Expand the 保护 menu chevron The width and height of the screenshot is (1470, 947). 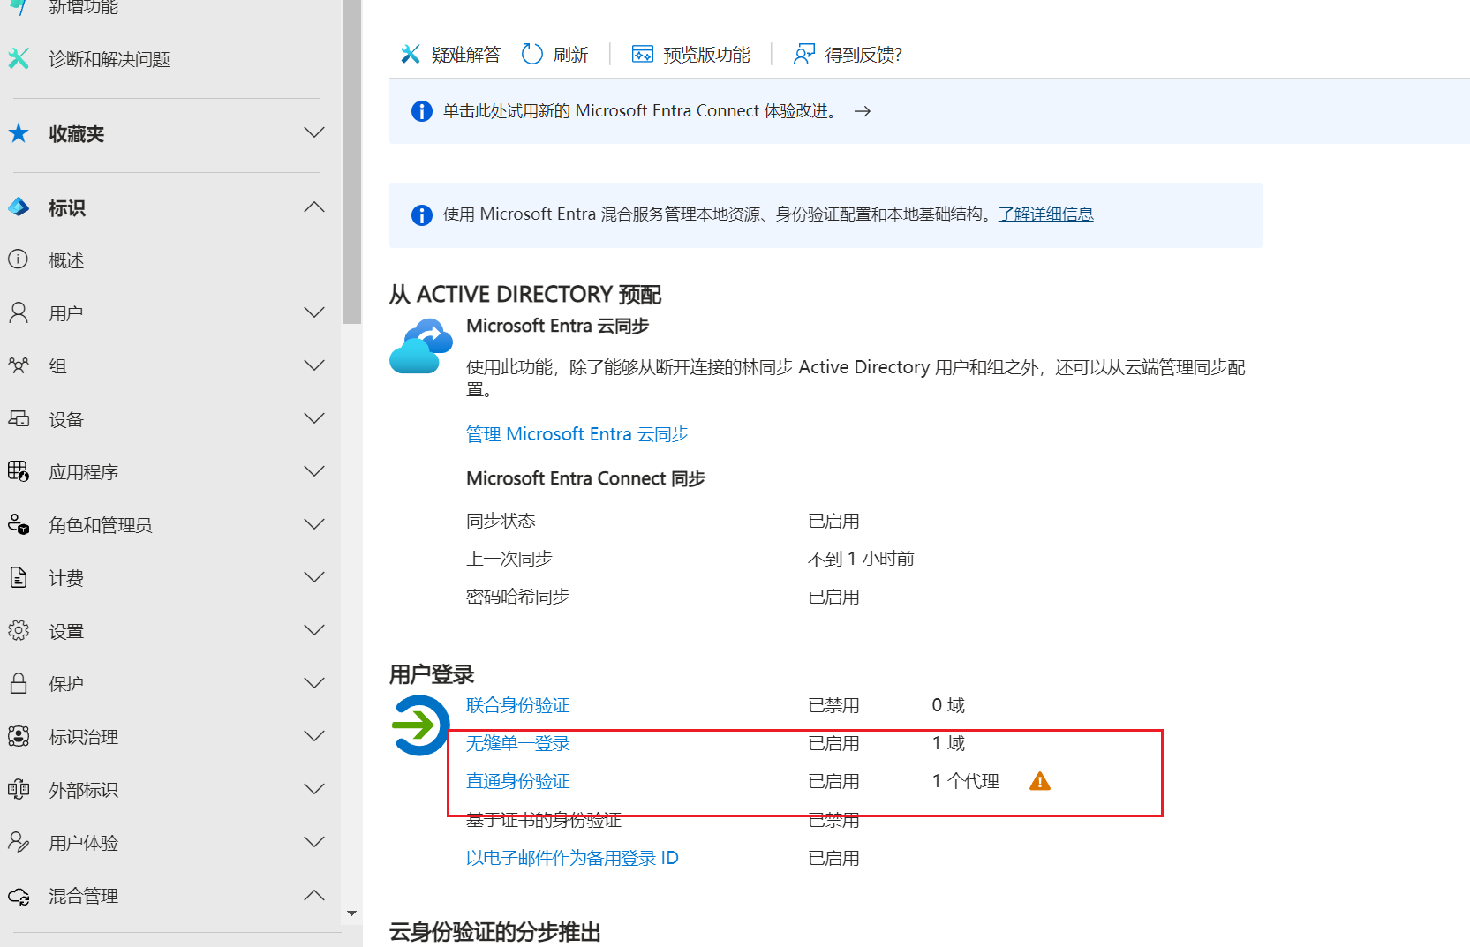[314, 683]
